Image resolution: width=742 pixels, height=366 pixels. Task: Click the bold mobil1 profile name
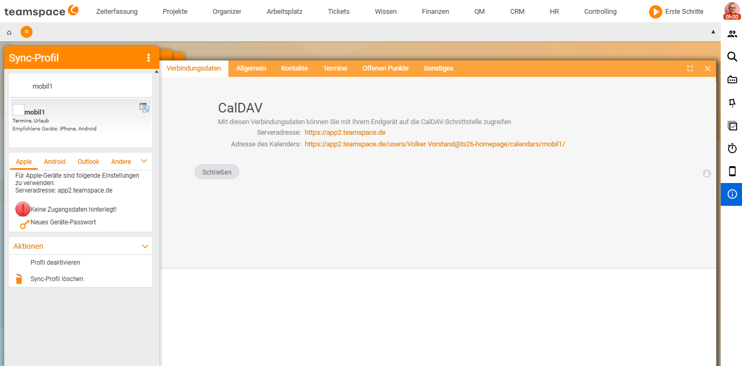pos(35,112)
